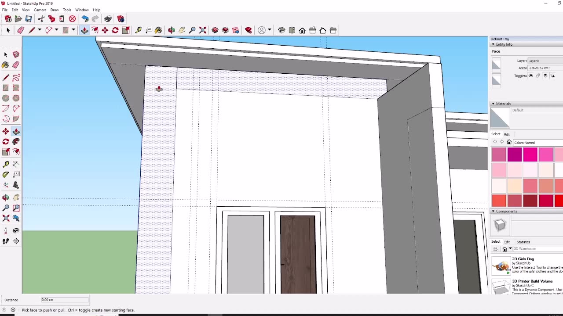The image size is (563, 316).
Task: Select the Paint Bucket tool in horizontal toolbar
Action: 158,30
